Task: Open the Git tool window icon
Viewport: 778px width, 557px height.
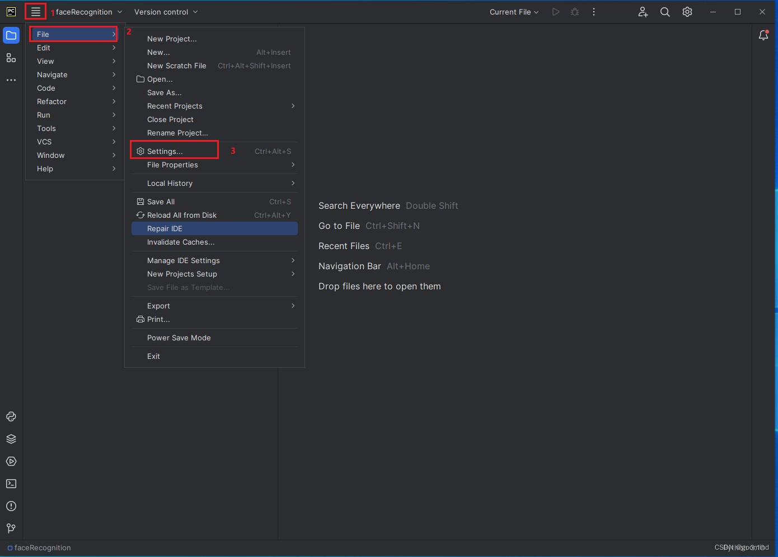Action: pyautogui.click(x=11, y=528)
